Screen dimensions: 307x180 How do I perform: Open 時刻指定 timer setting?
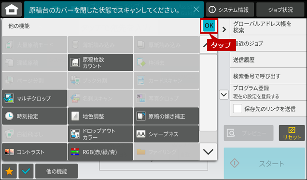[x=35, y=116]
